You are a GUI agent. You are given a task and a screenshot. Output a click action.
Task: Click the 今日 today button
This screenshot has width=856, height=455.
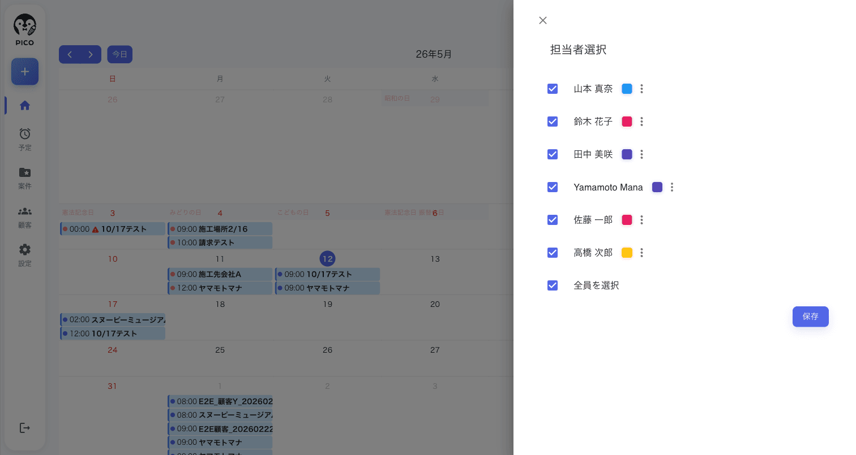(119, 54)
